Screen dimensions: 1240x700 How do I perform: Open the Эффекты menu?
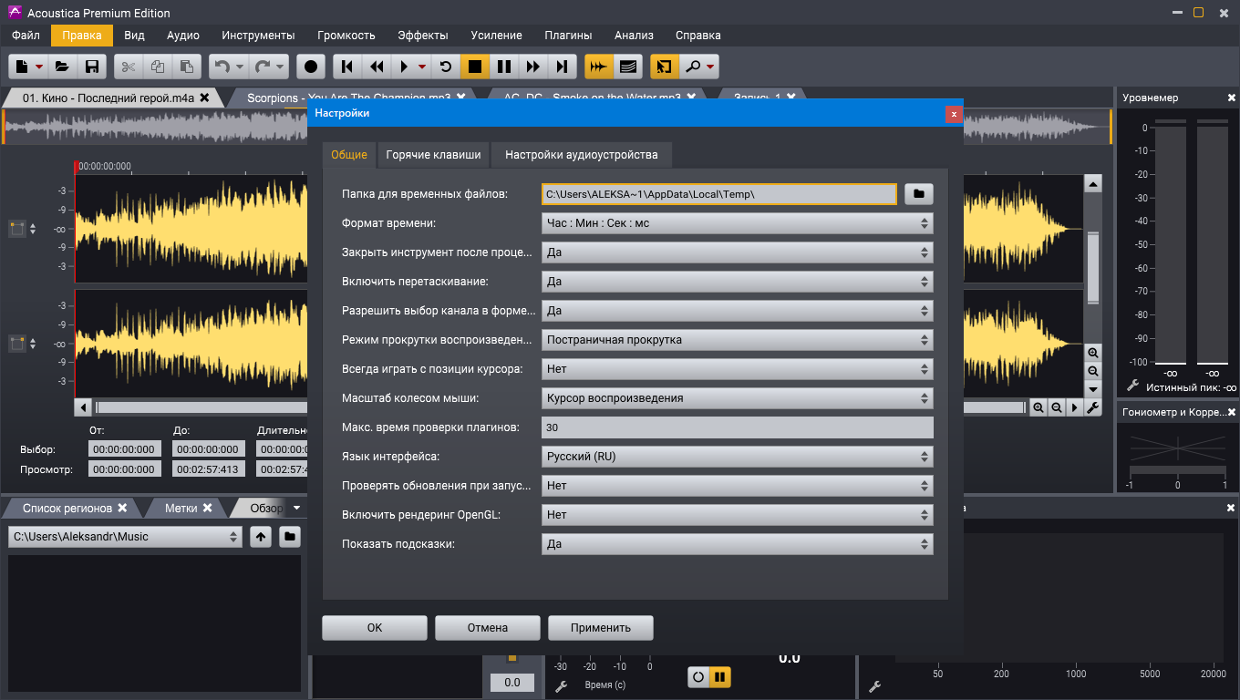423,36
